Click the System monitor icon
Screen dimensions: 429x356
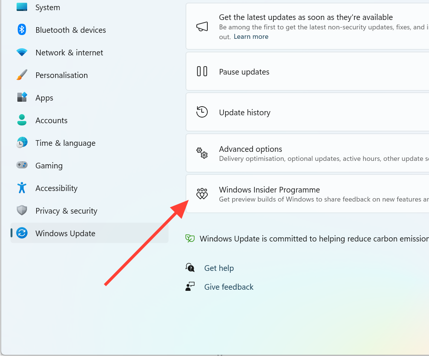click(22, 7)
